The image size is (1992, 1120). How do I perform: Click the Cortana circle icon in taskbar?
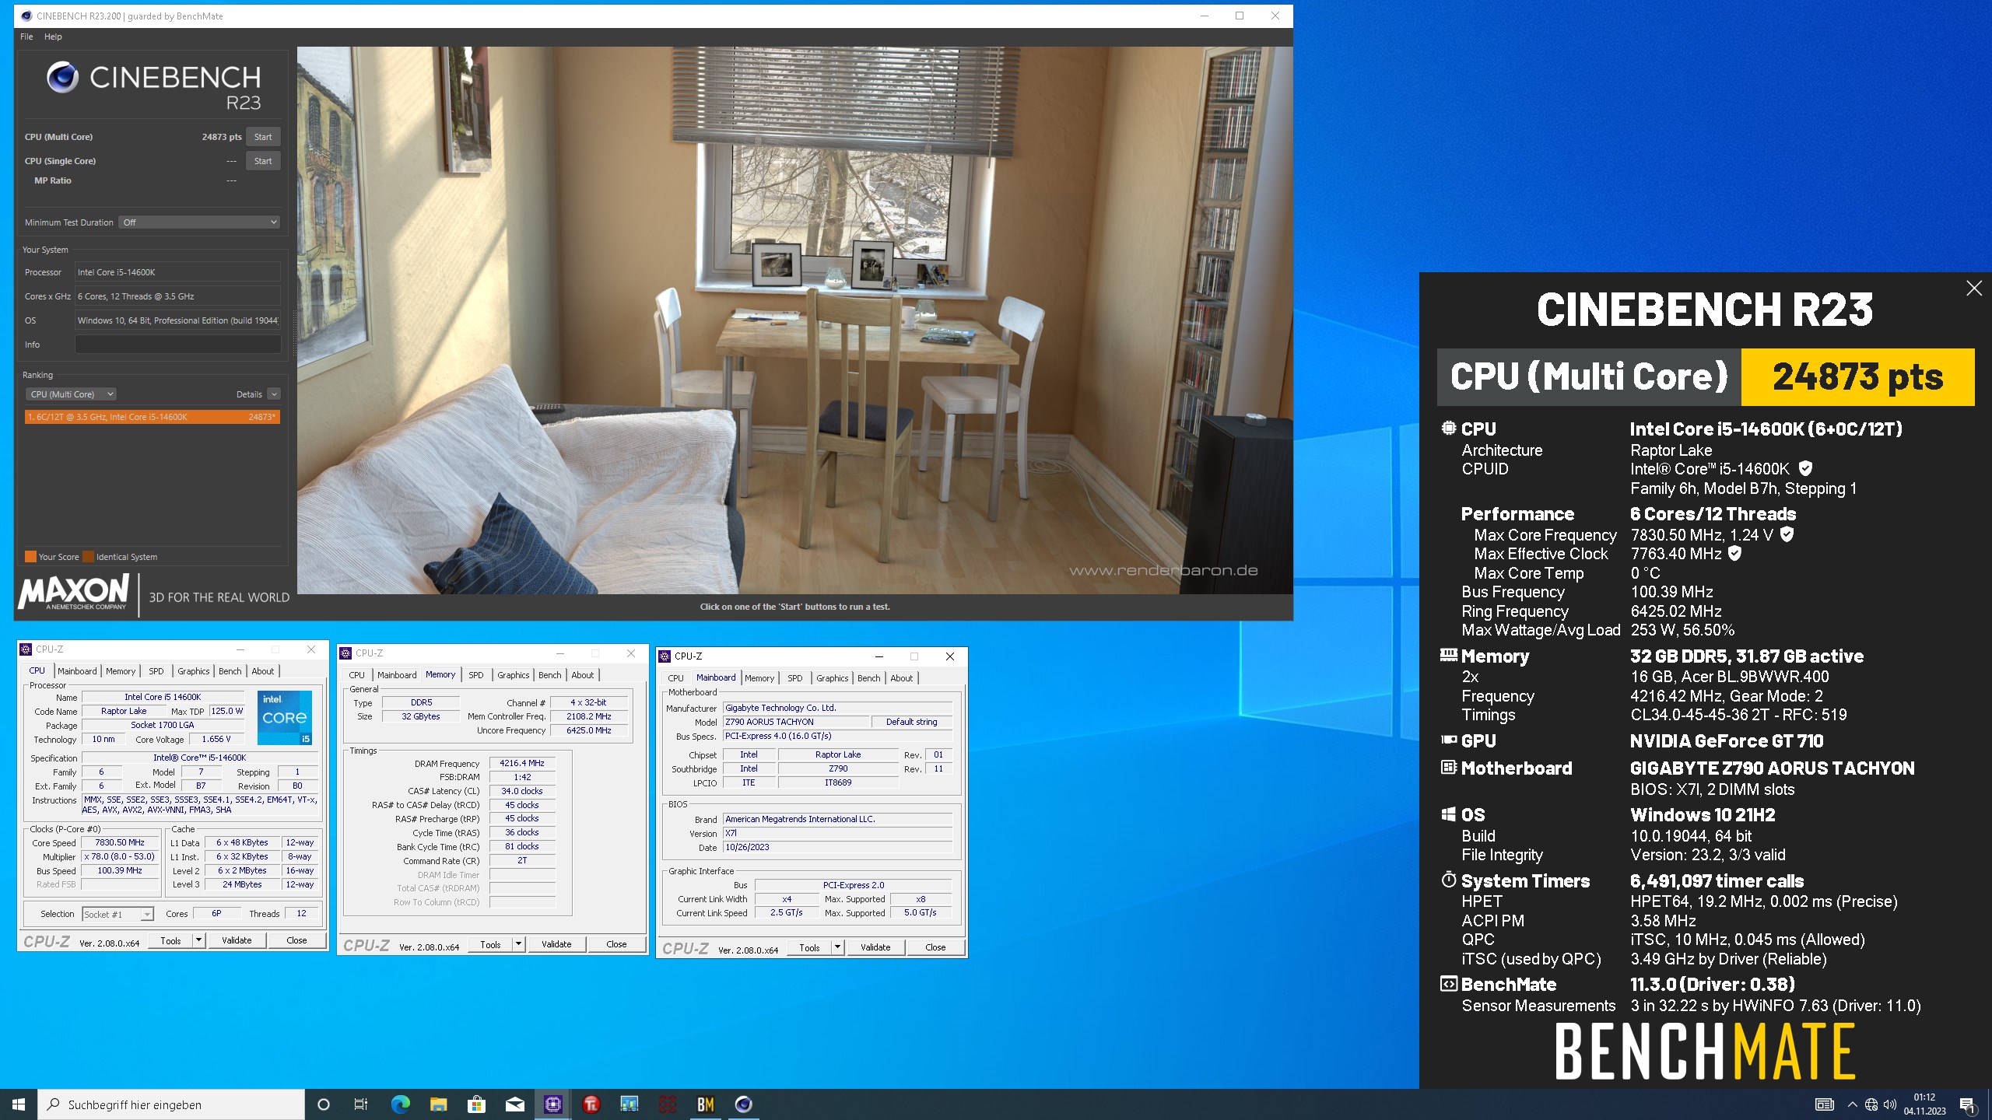click(x=324, y=1104)
